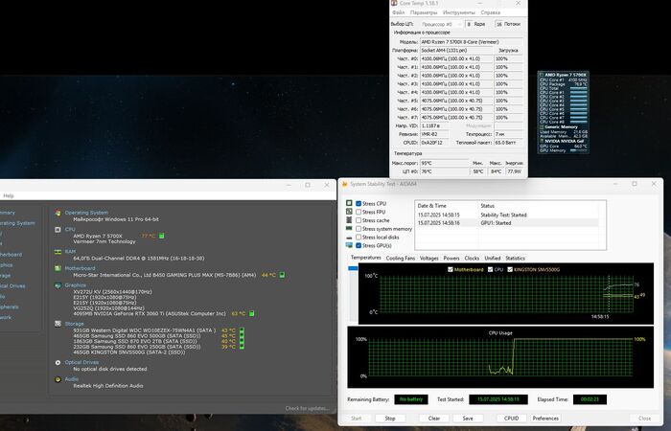Click the CPU section icon in Speccy
Screen dimensions: 671x431
(58, 230)
